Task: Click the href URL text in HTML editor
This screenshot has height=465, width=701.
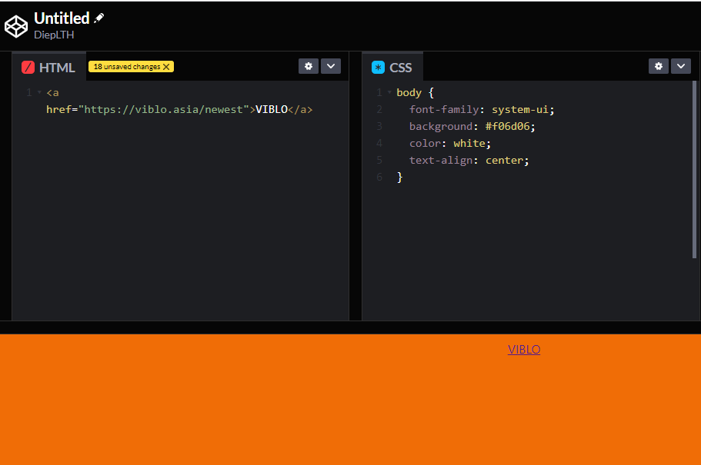Action: 163,109
